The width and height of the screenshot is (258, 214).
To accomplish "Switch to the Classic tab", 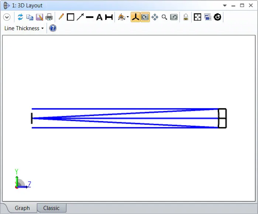I will [51, 208].
